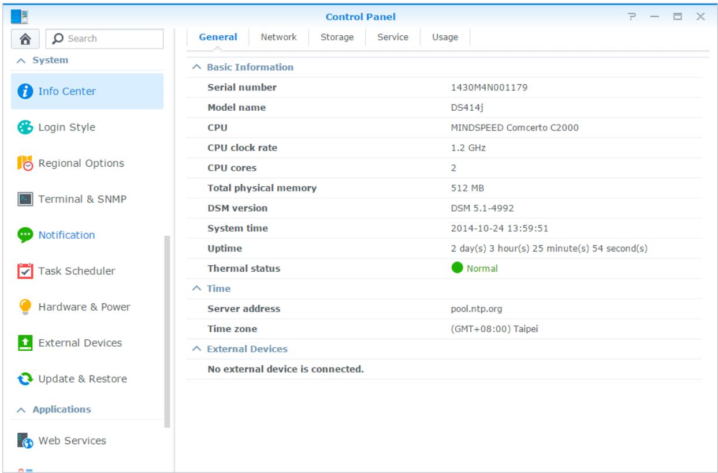This screenshot has height=473, width=718.
Task: Select the Normal thermal status text
Action: click(x=482, y=268)
